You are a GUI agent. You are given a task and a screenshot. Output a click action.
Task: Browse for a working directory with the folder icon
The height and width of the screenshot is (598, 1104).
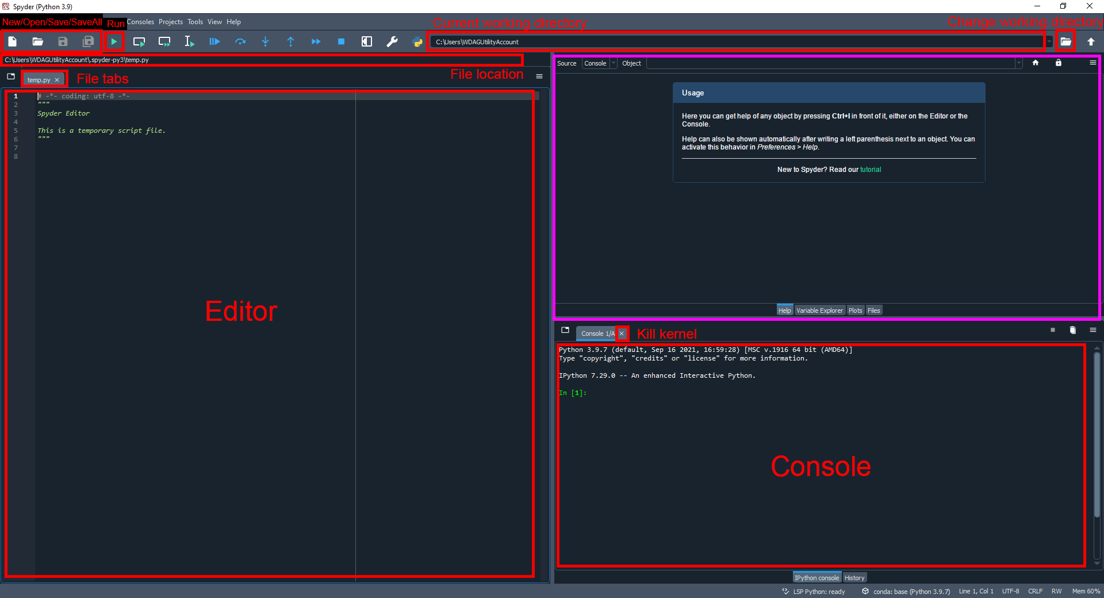point(1065,41)
